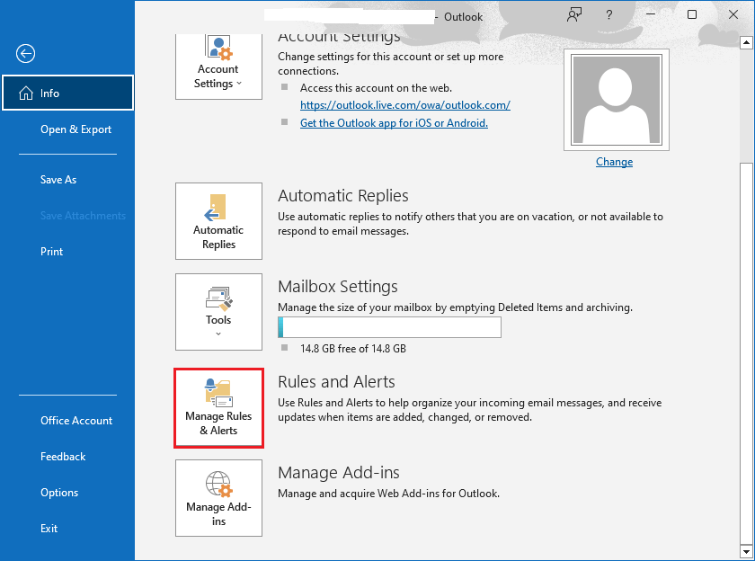Open Manage Rules & Alerts
Screen dimensions: 755x561
point(218,408)
